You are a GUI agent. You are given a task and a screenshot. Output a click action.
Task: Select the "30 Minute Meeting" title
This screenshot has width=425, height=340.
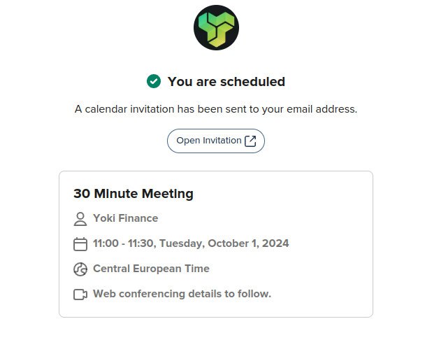[x=134, y=194]
